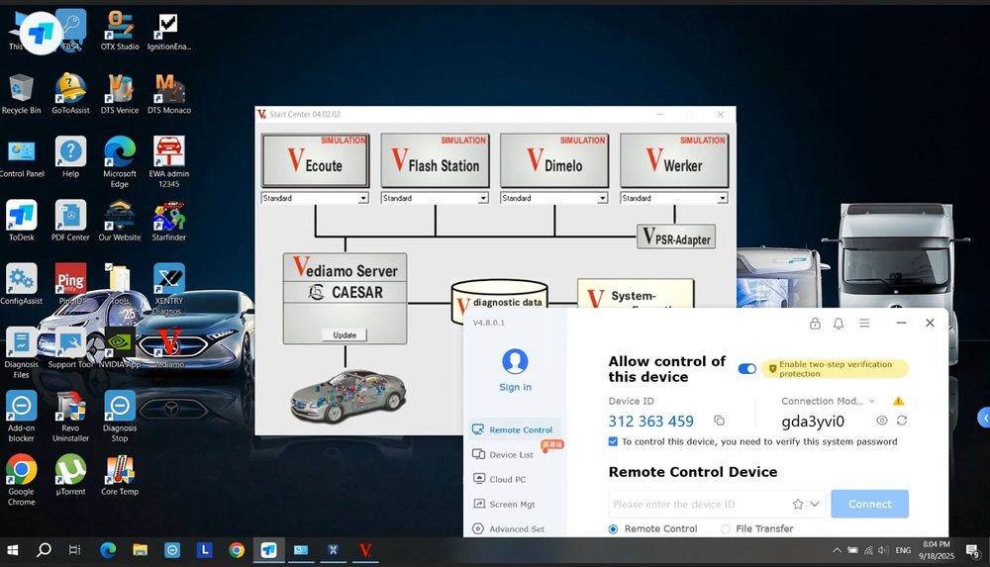Open the µTorrent desktop icon
Screen dimensions: 990x567
(70, 475)
